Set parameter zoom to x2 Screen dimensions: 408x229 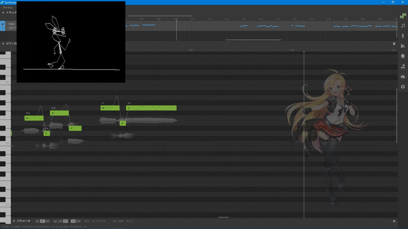pyautogui.click(x=73, y=221)
